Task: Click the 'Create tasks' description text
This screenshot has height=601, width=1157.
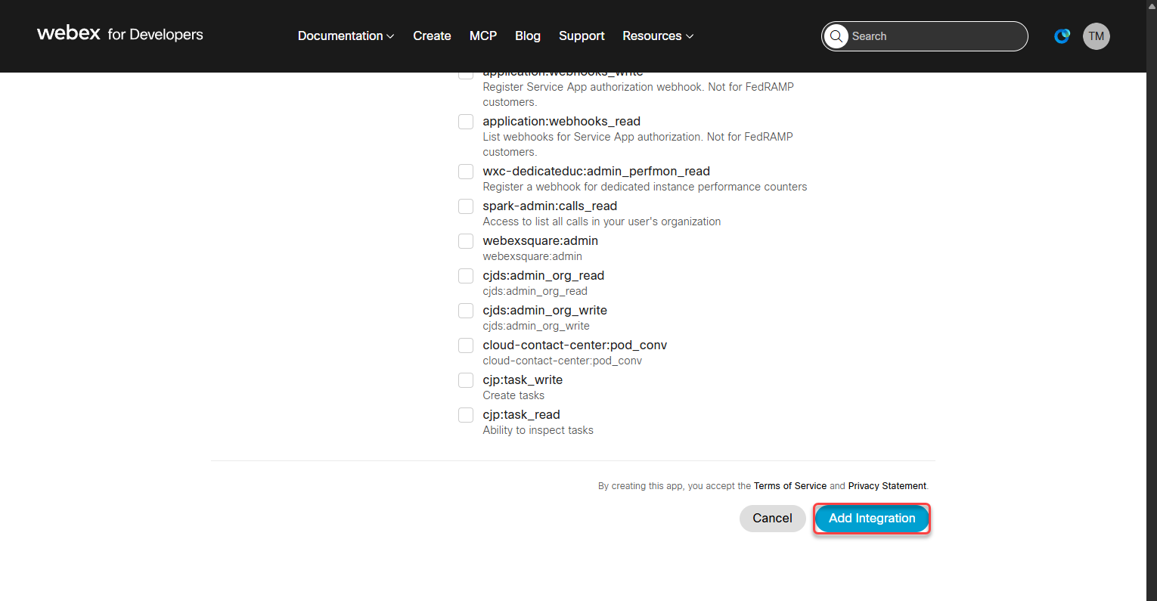Action: (x=513, y=395)
